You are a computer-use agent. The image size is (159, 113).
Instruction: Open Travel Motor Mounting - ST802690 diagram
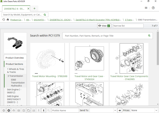(x=50, y=58)
